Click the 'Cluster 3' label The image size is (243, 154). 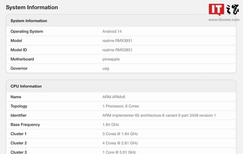18,152
